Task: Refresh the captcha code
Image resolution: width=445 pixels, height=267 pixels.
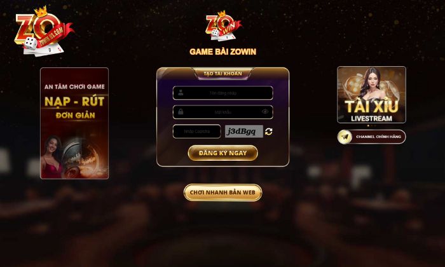Action: pyautogui.click(x=269, y=132)
